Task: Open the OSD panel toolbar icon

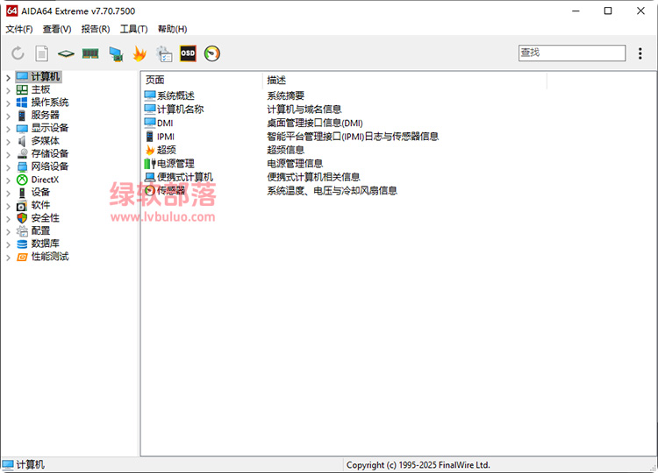Action: click(188, 53)
